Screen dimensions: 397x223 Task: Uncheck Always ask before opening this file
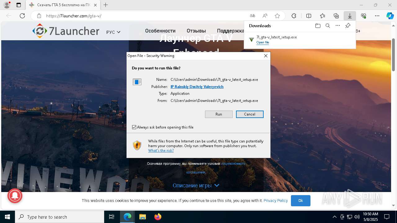pos(134,127)
